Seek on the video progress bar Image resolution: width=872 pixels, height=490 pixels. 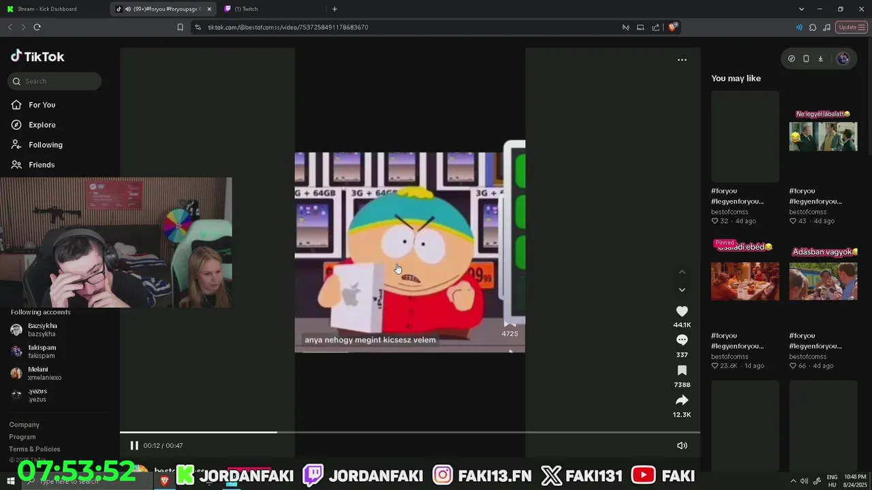pos(410,432)
